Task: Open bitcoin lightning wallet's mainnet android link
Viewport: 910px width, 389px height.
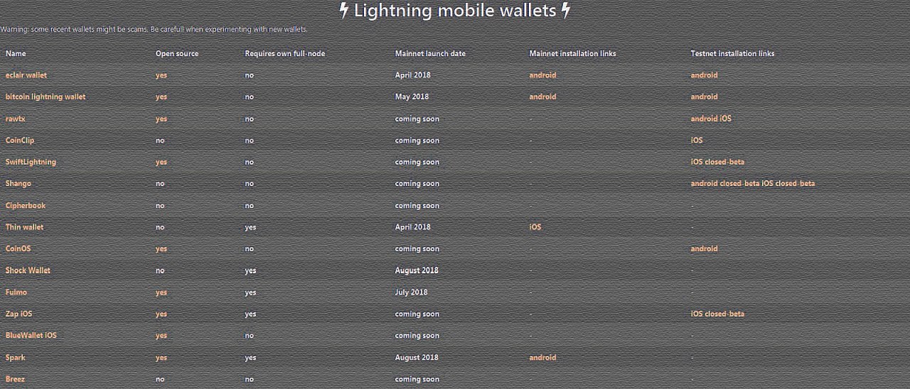Action: [x=543, y=97]
